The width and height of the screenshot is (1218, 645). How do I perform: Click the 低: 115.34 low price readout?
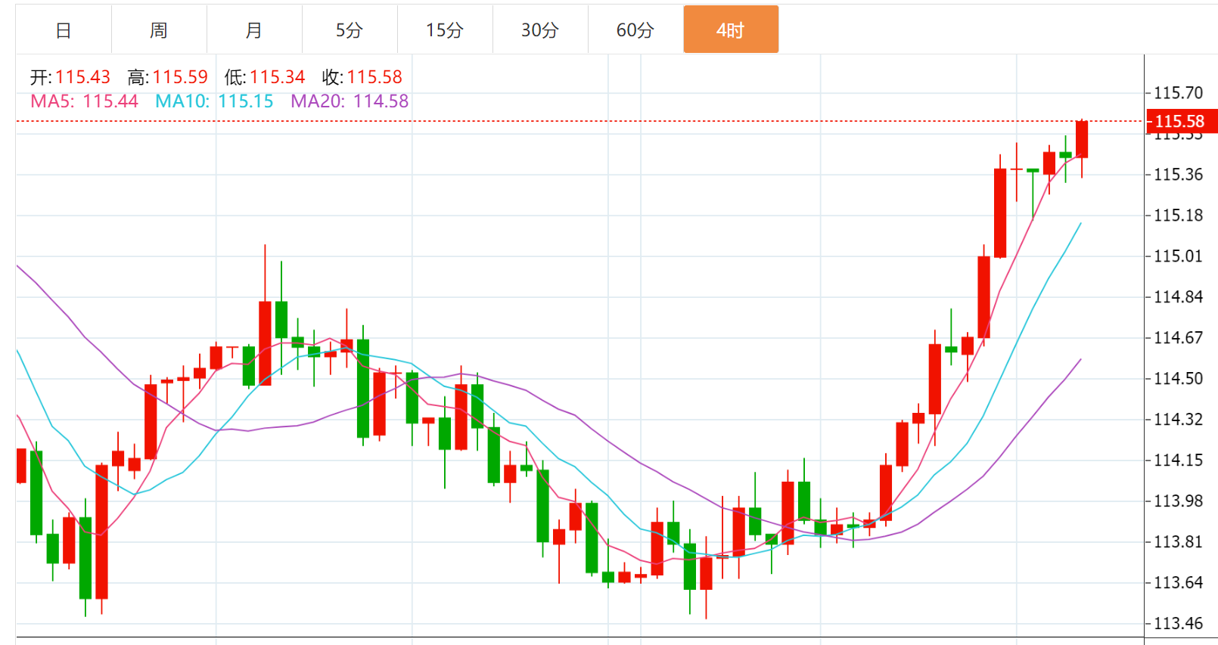265,77
